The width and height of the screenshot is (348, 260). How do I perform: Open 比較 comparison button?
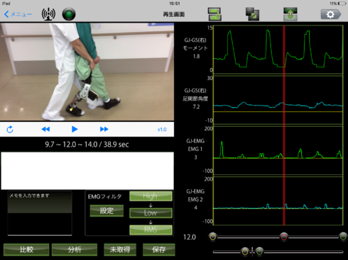[26, 249]
